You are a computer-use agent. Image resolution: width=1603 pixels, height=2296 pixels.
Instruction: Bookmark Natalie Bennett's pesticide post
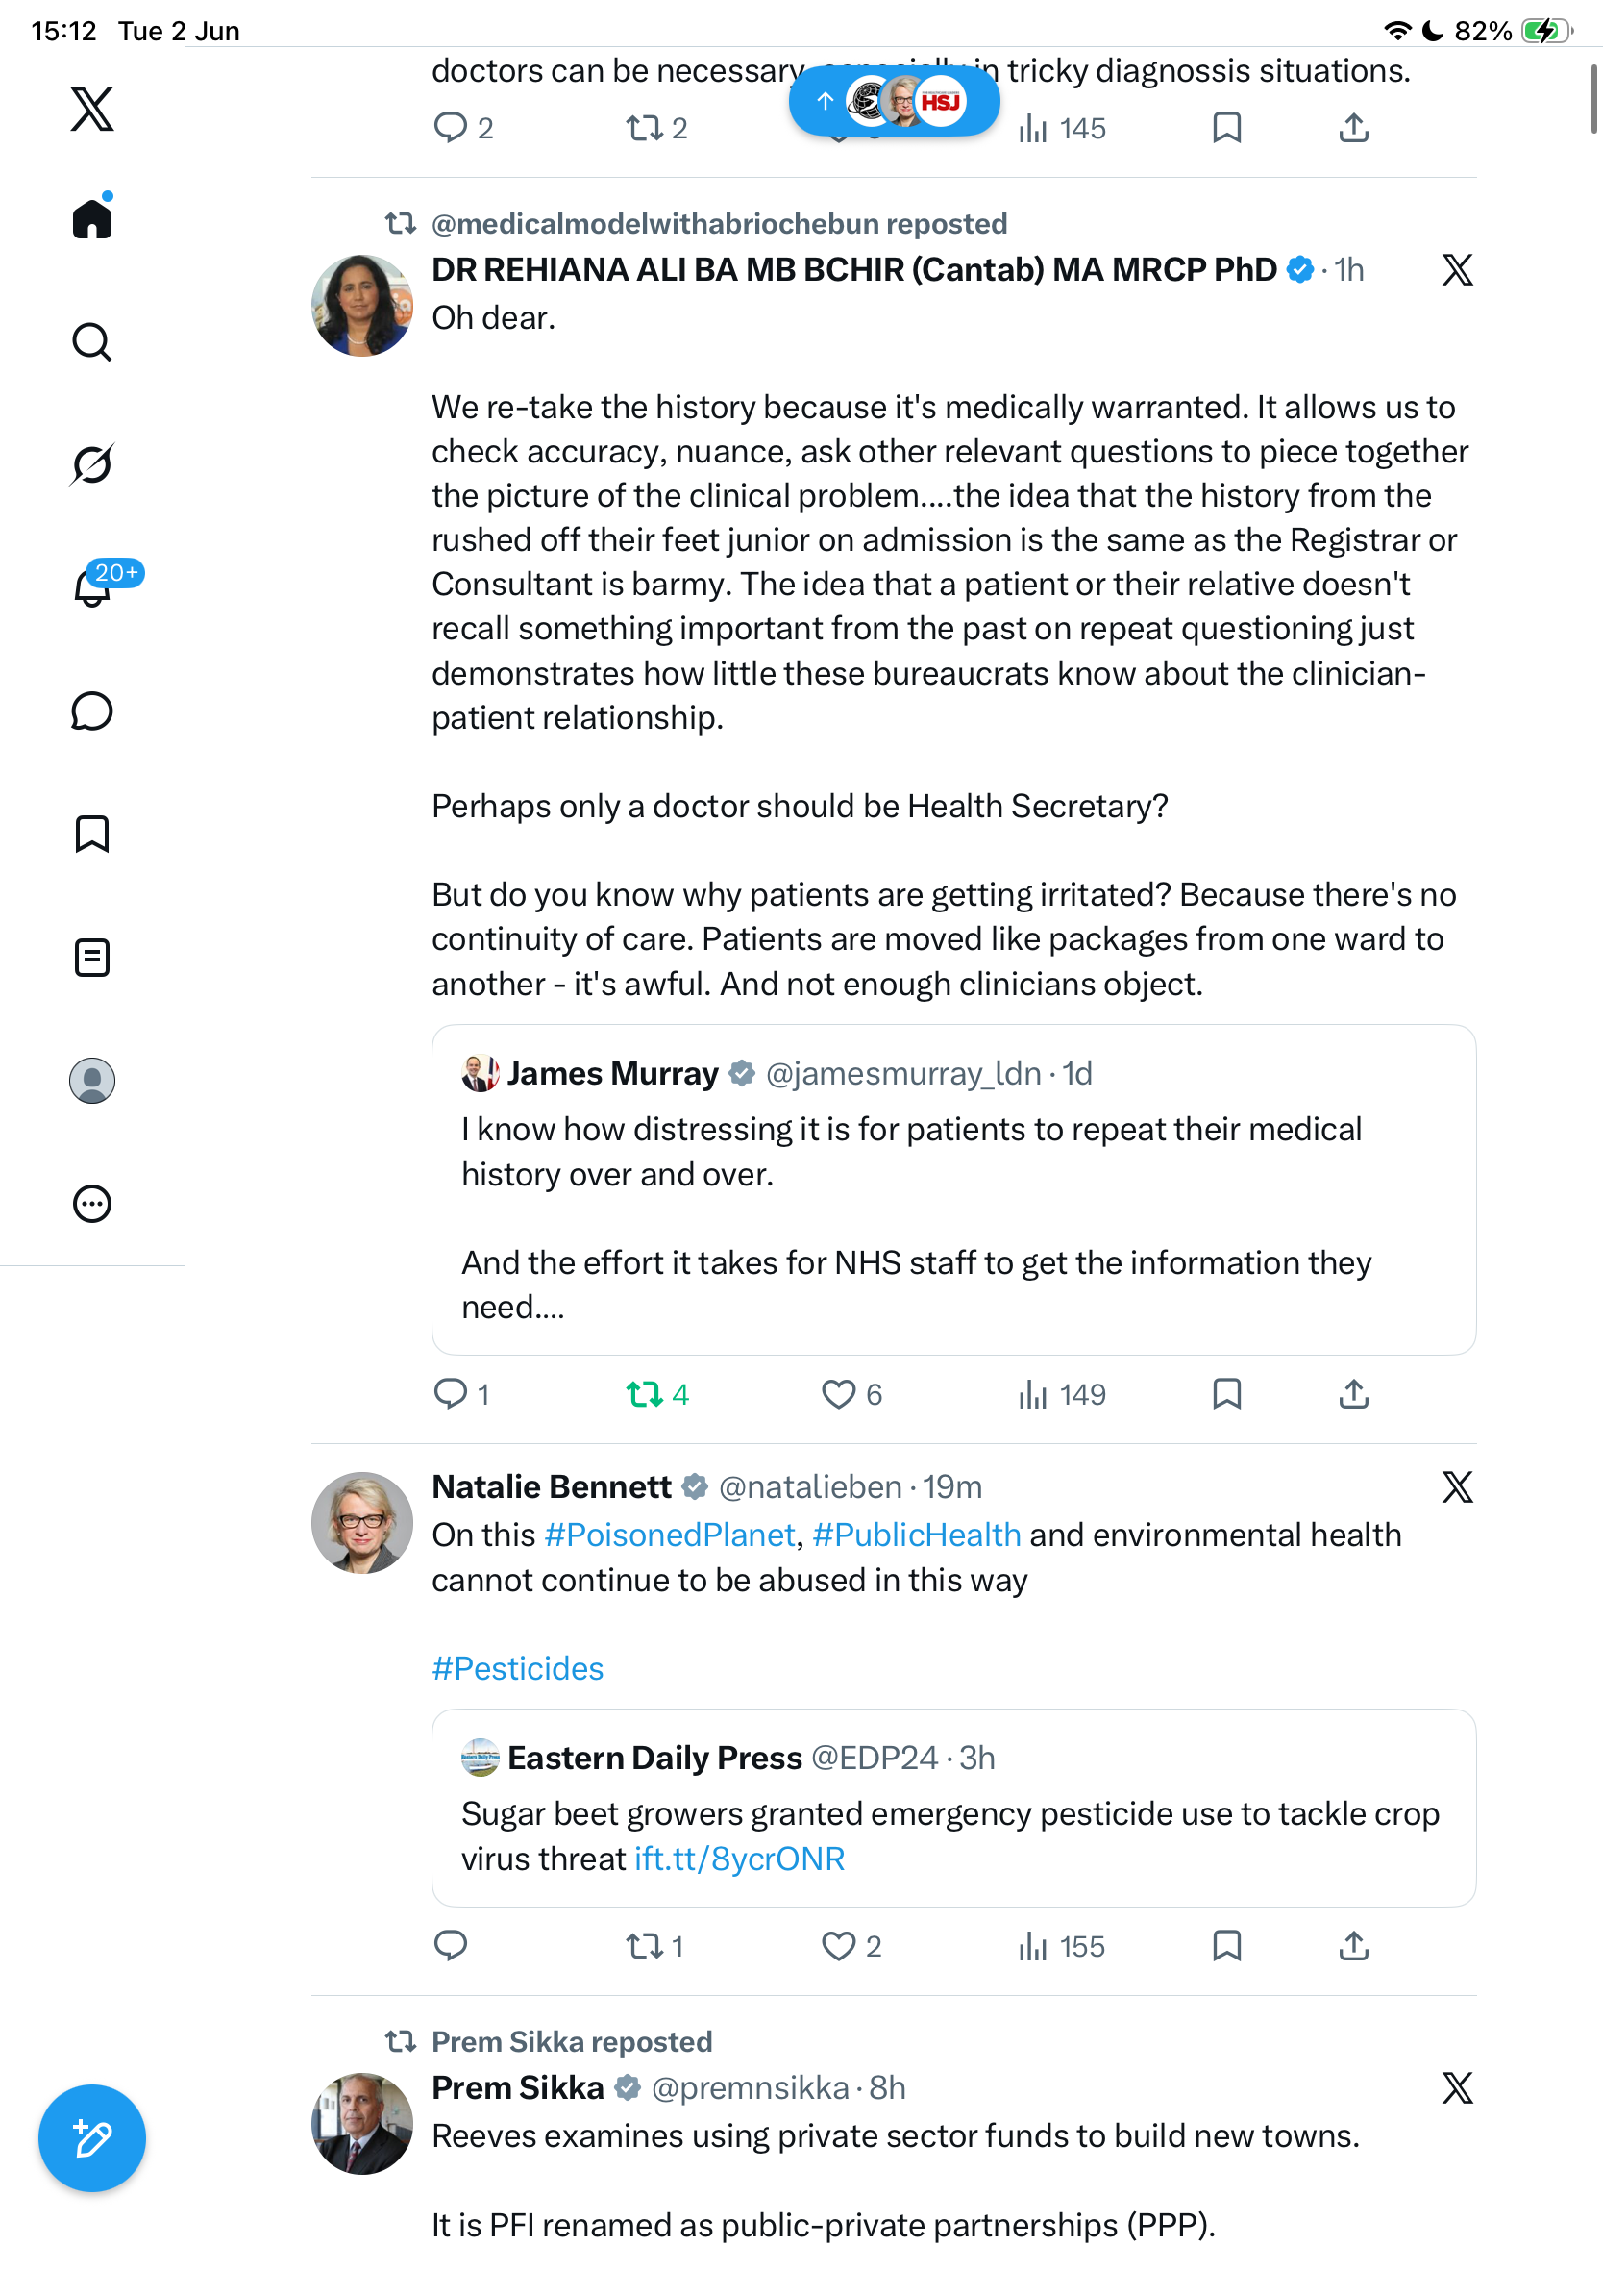tap(1226, 1945)
